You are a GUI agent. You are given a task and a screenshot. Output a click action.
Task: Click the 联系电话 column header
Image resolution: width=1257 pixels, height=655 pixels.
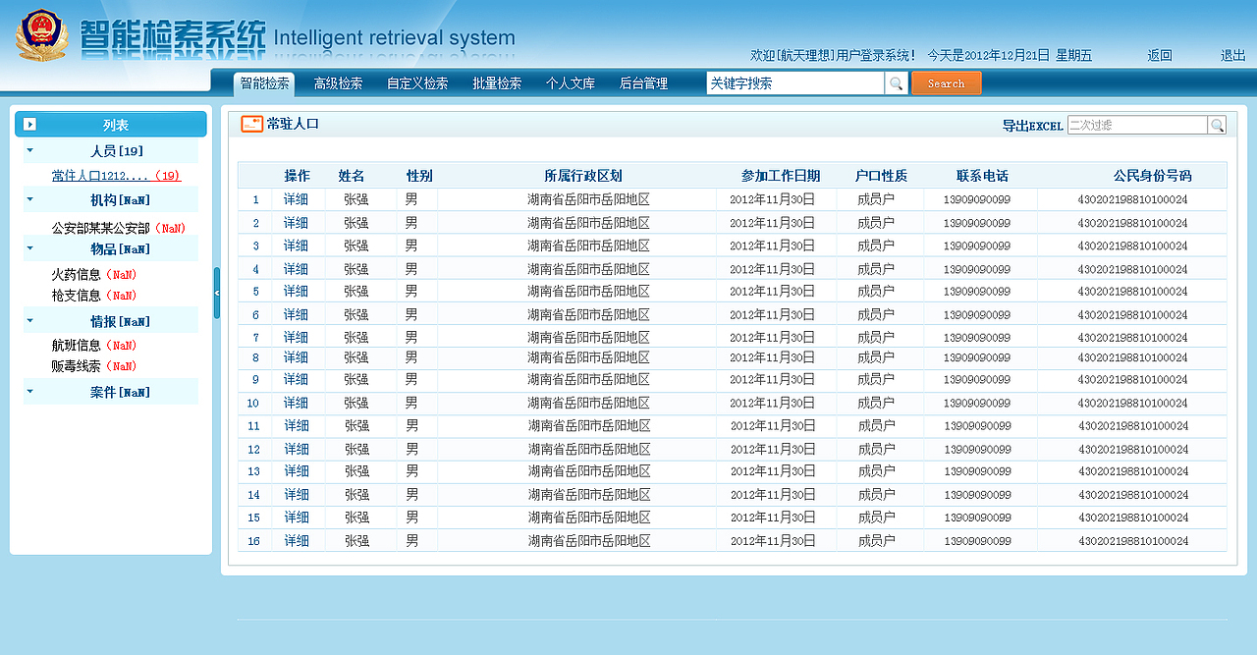982,176
